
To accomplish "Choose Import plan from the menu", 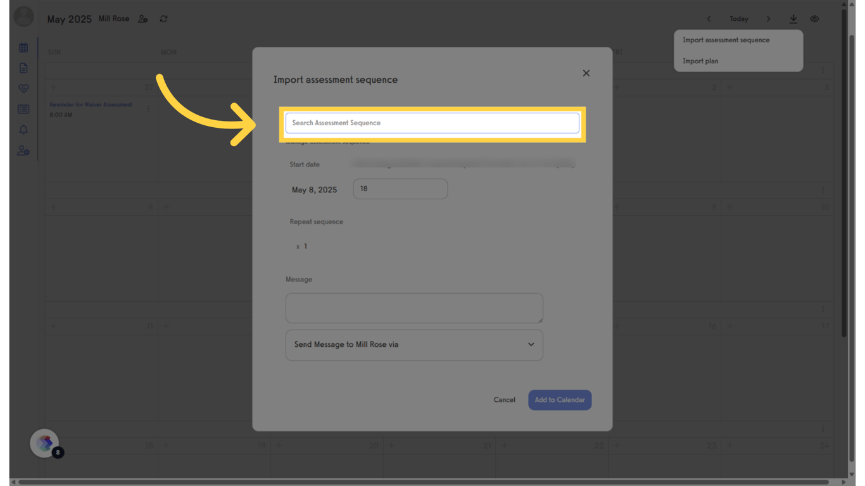I will pyautogui.click(x=700, y=61).
